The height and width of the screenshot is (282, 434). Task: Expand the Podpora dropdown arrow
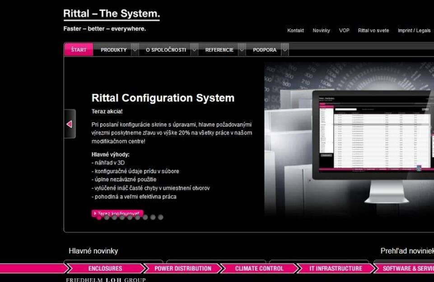(285, 50)
